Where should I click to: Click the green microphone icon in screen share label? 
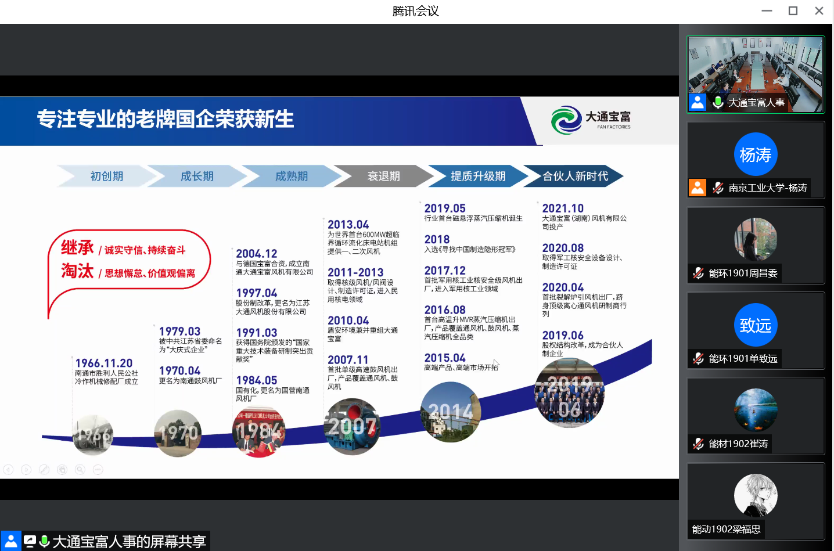pos(44,542)
